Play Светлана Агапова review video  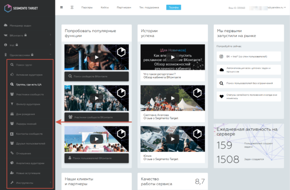(x=173, y=98)
